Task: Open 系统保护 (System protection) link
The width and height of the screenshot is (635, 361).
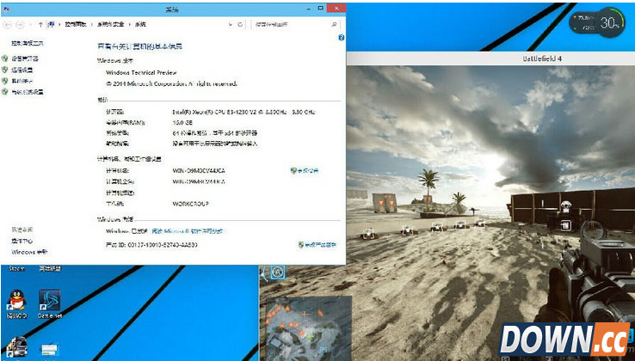Action: click(x=22, y=81)
